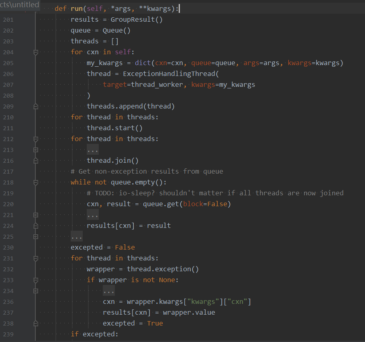Expand folded code at line 234
The width and height of the screenshot is (365, 342).
coord(36,291)
